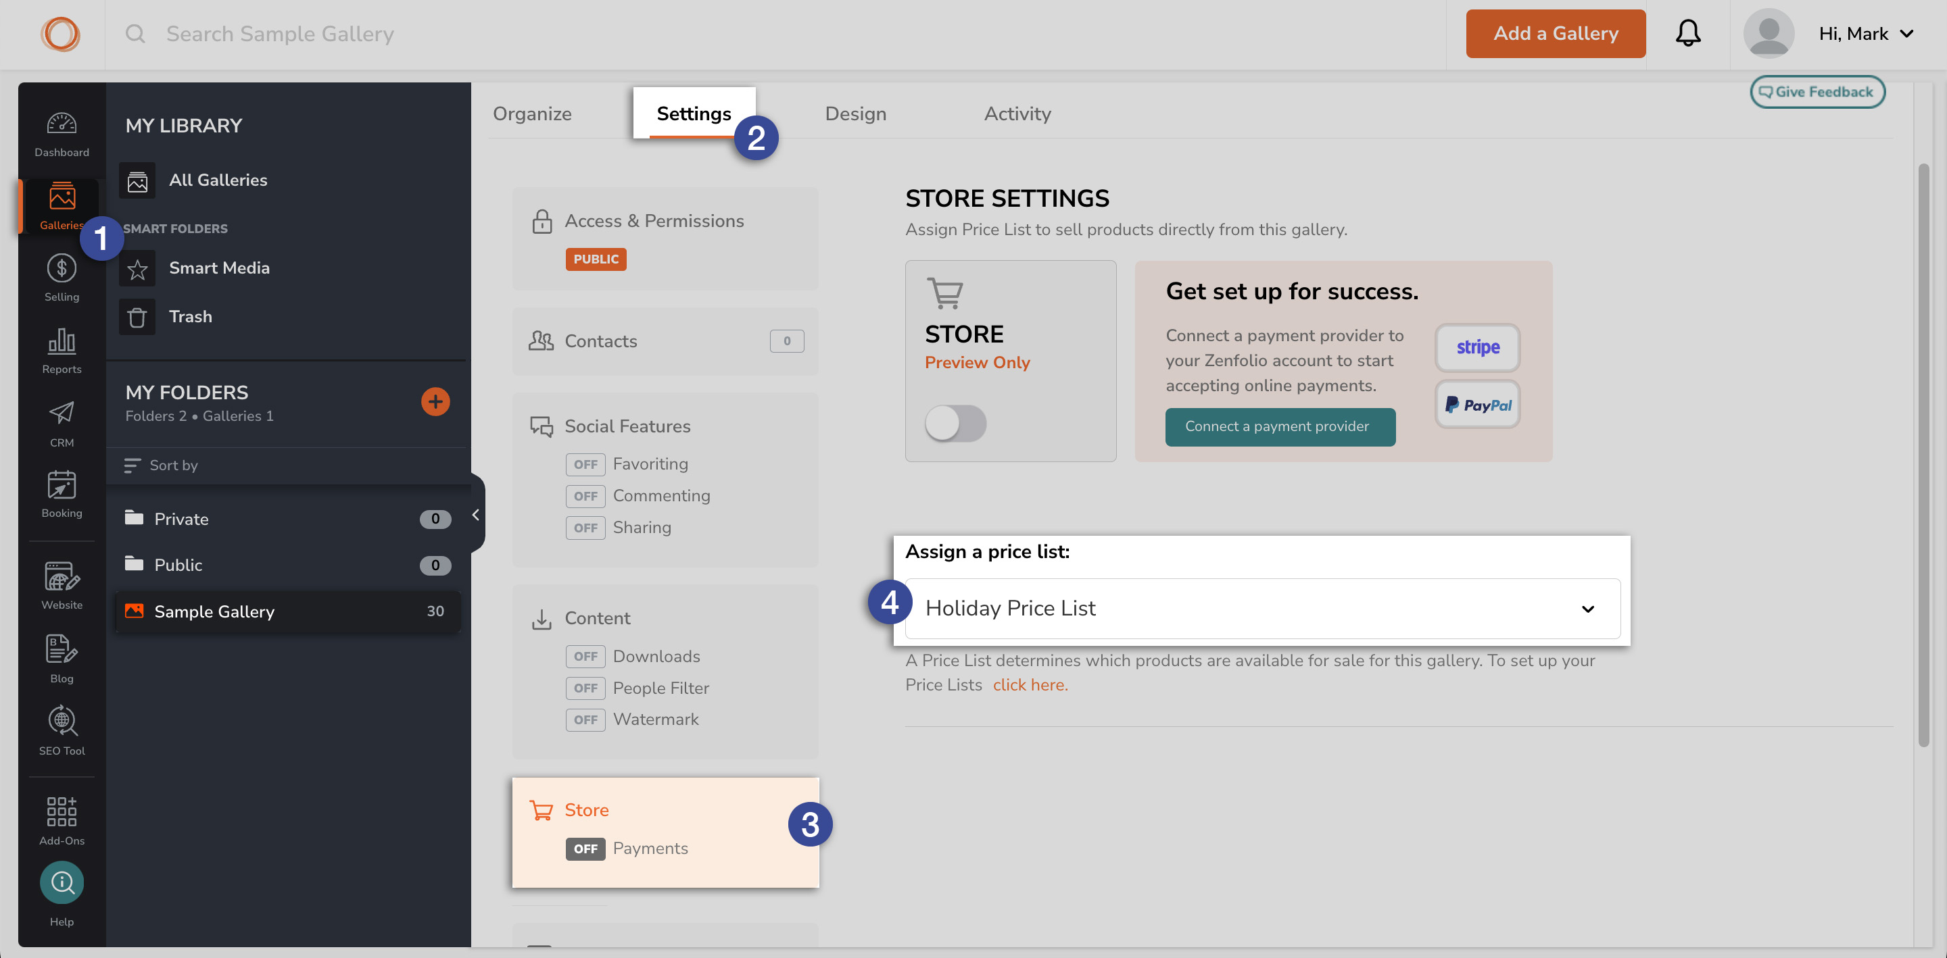The image size is (1947, 958).
Task: Click the PayPal payment logo
Action: (x=1477, y=405)
